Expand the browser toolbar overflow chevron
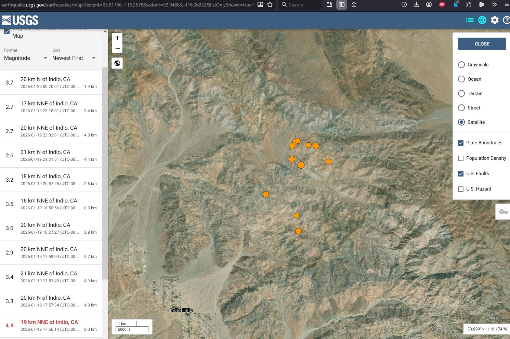This screenshot has width=510, height=339. pyautogui.click(x=494, y=5)
